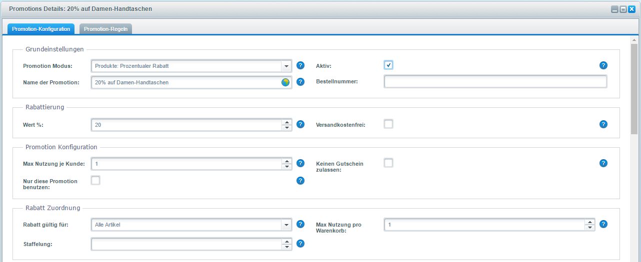
Task: Click the Max Nutzung je Kunde field
Action: (x=187, y=164)
